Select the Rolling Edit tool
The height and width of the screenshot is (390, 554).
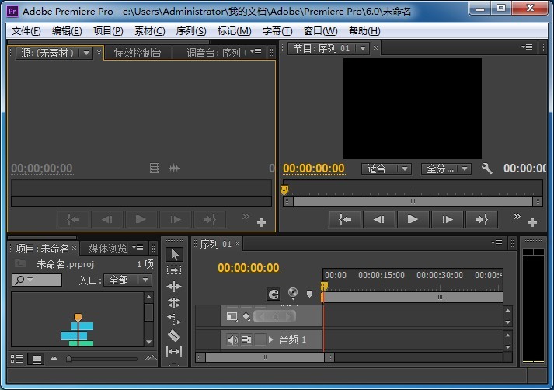coord(174,303)
